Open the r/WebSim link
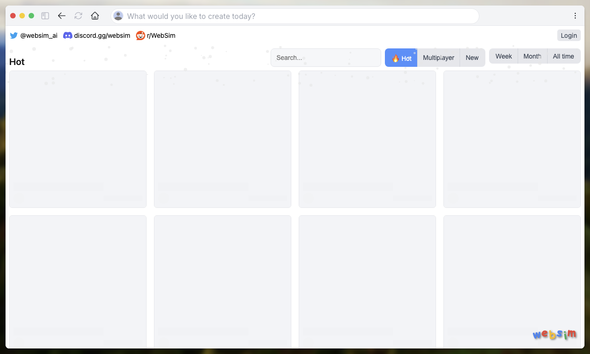Screen dimensions: 590x354 (161, 35)
